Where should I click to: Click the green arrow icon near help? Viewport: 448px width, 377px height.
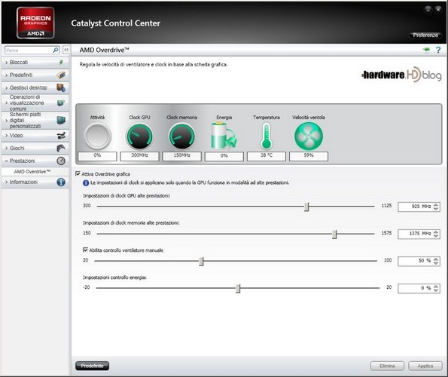(x=426, y=50)
